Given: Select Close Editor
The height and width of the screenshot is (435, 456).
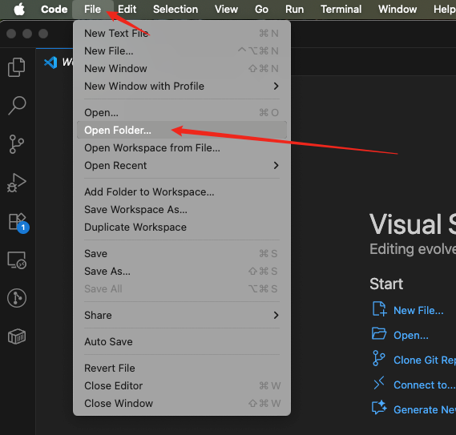Looking at the screenshot, I should 182,386.
